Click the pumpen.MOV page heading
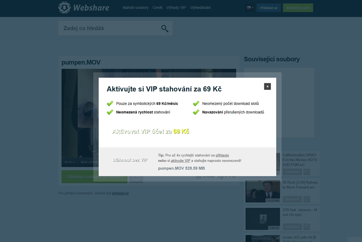The height and width of the screenshot is (242, 362). [81, 63]
